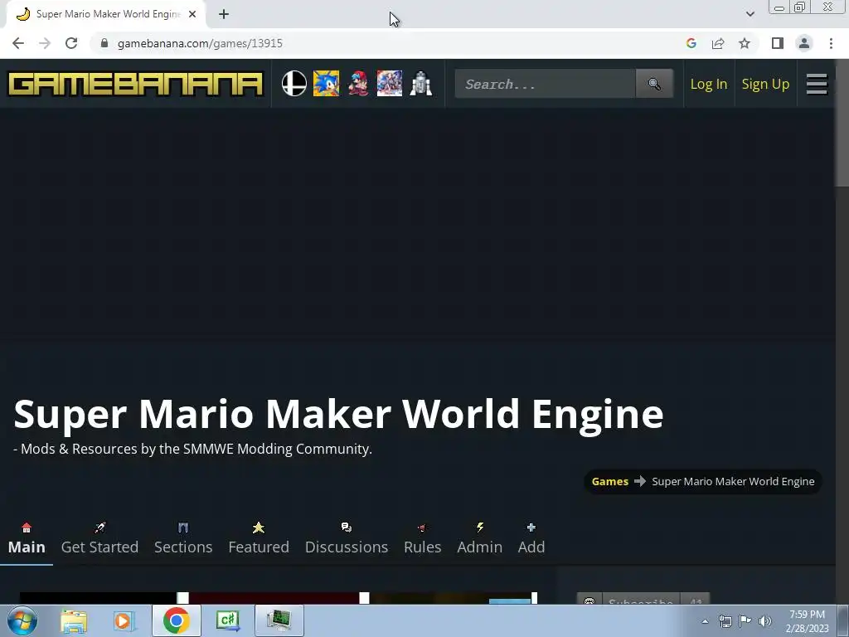Image resolution: width=849 pixels, height=637 pixels.
Task: Open the Friday Night Funkin character icon
Action: [x=358, y=84]
